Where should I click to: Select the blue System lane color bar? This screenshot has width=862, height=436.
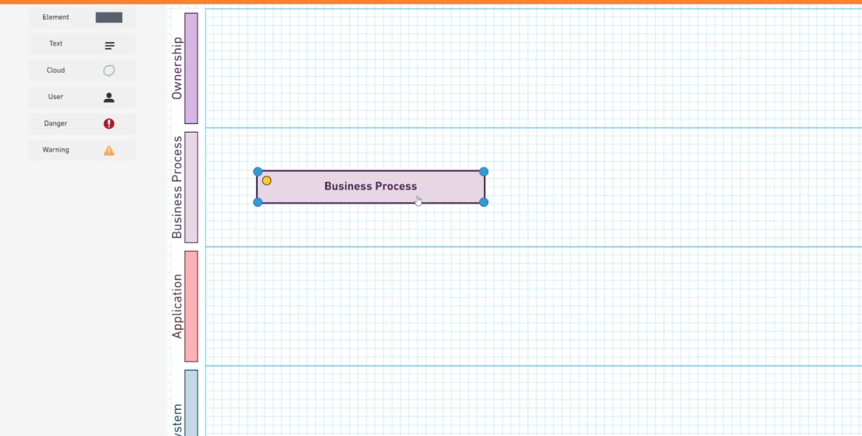[191, 403]
